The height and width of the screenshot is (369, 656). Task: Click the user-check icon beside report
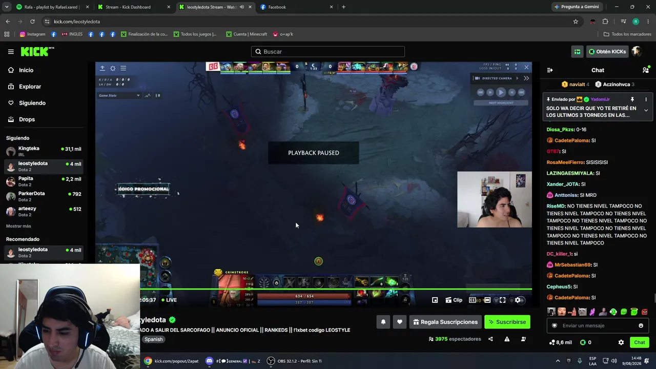[x=523, y=339]
